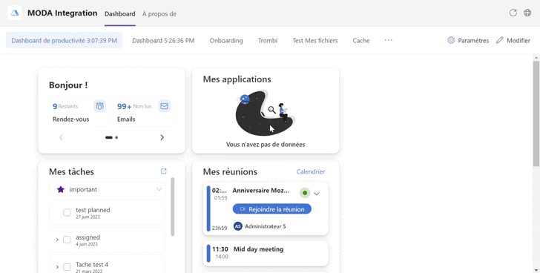
Task: Click the Anniversaire Moz... meeting title
Action: 260,191
